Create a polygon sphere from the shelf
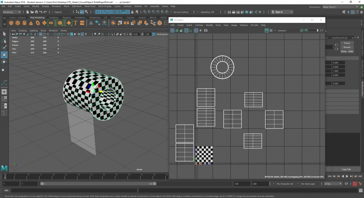Screen dimensions: 364x198 coord(11,23)
